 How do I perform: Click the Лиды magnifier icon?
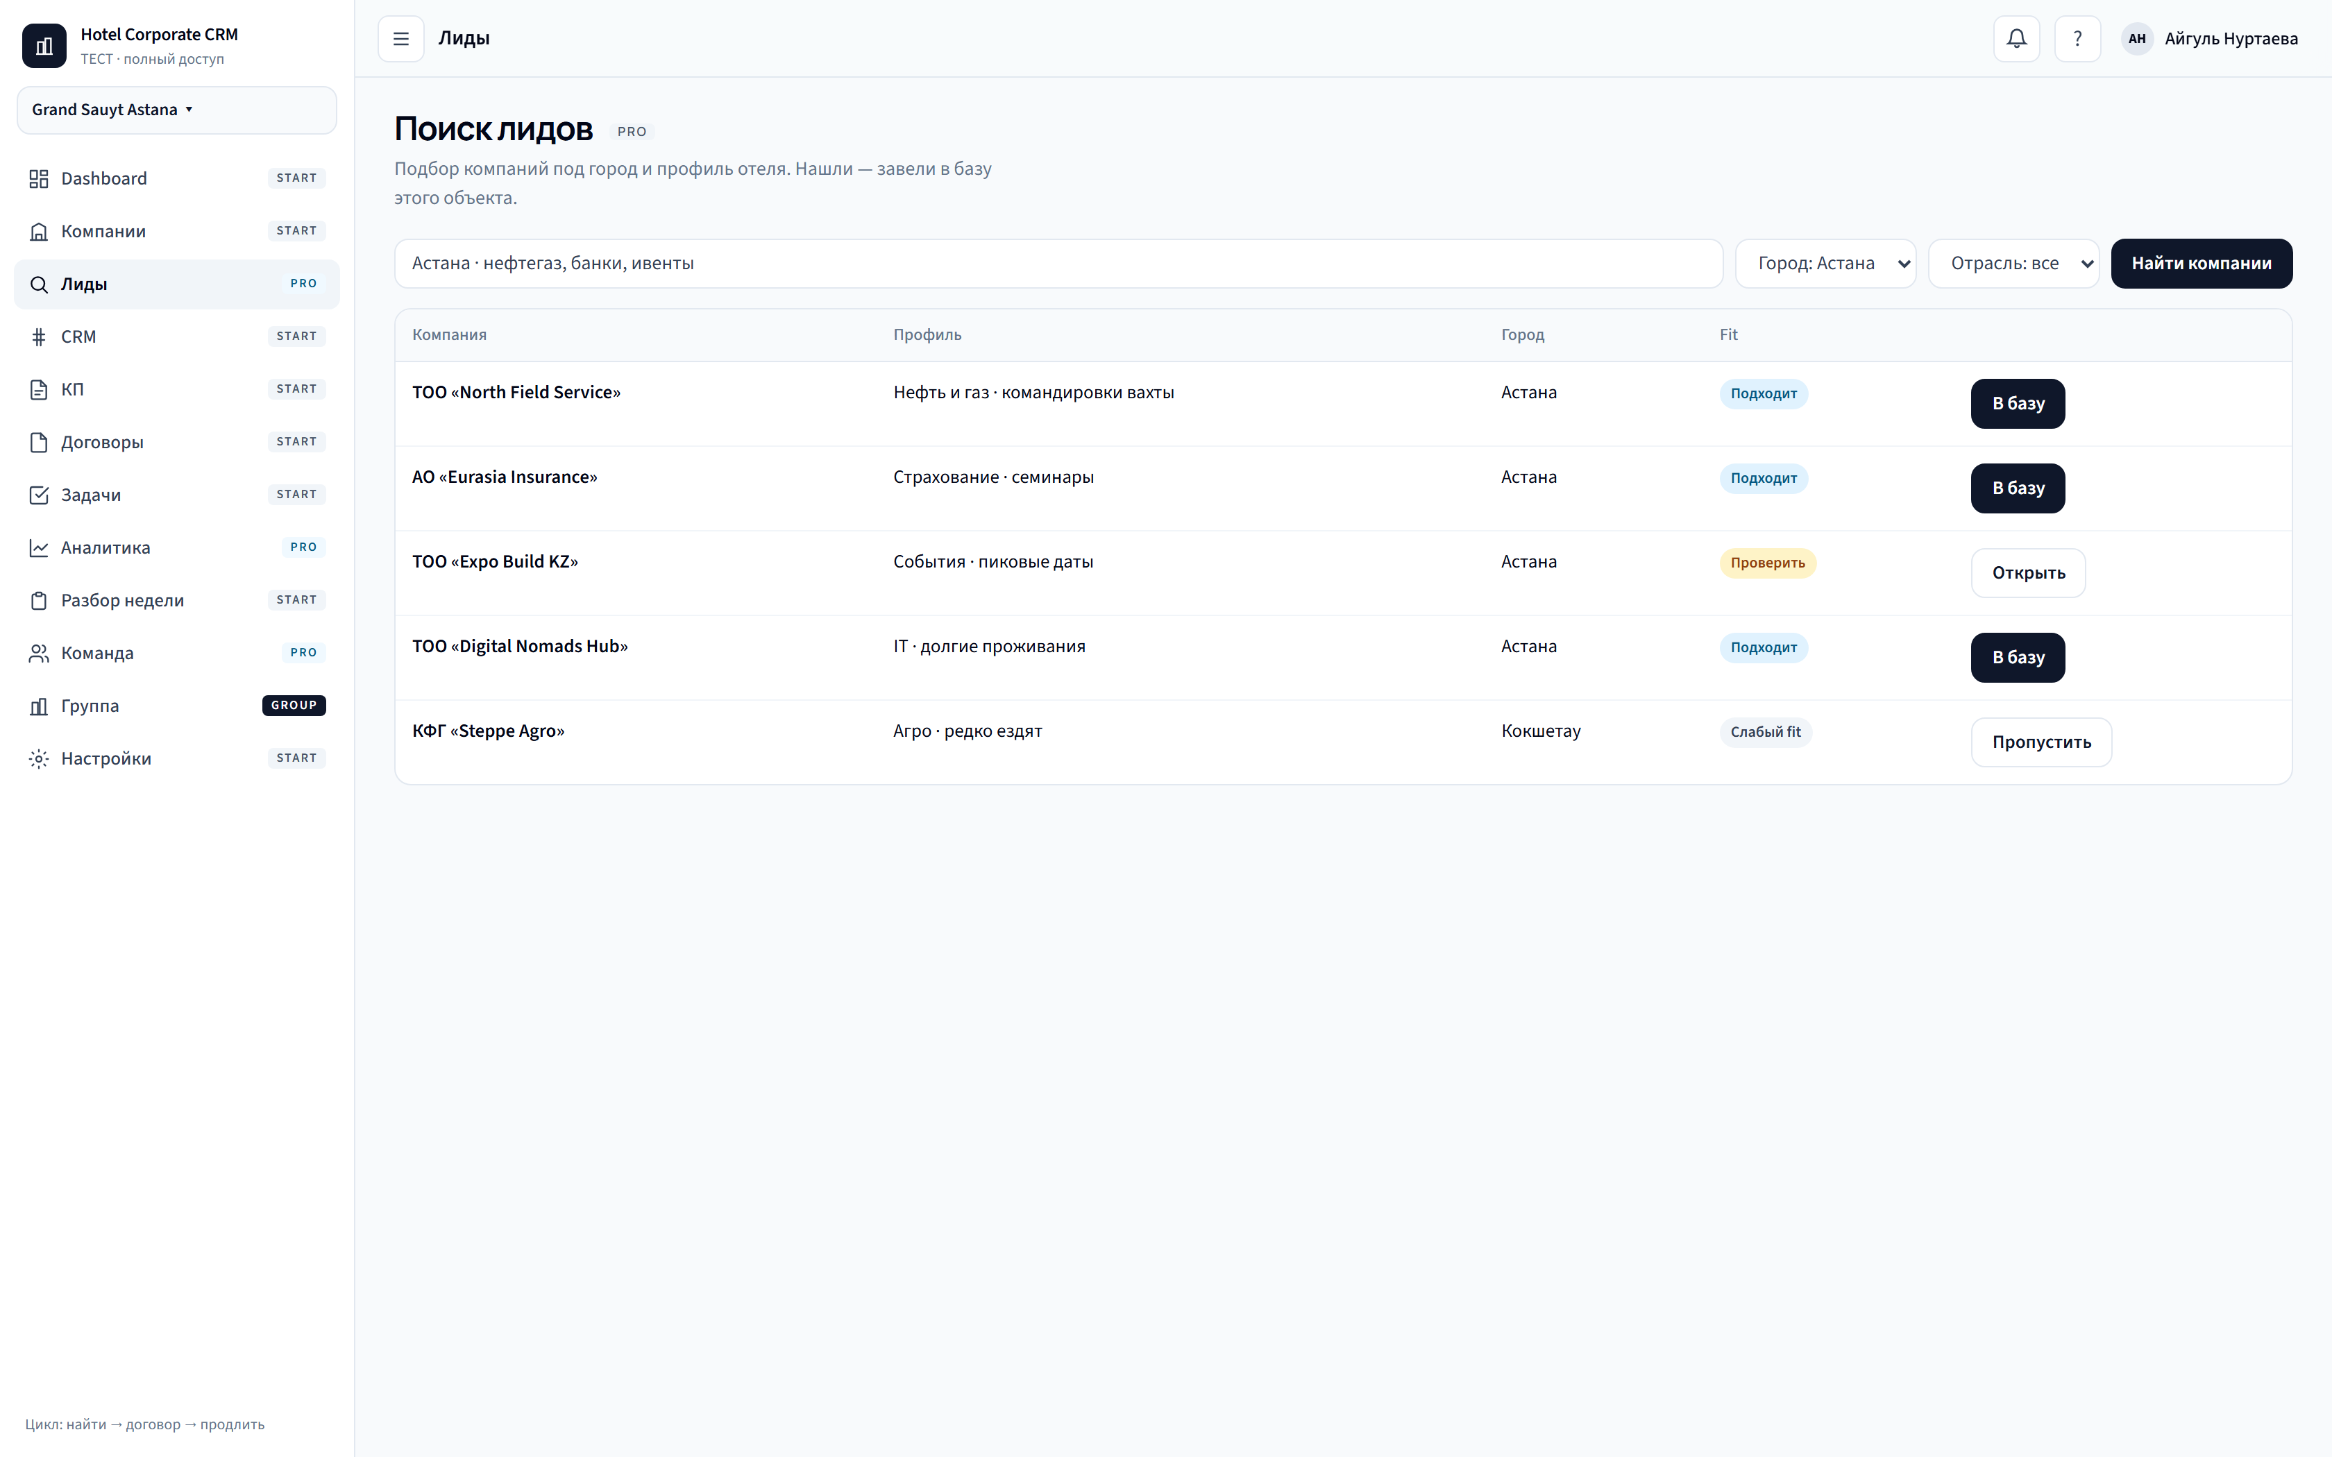[x=39, y=284]
